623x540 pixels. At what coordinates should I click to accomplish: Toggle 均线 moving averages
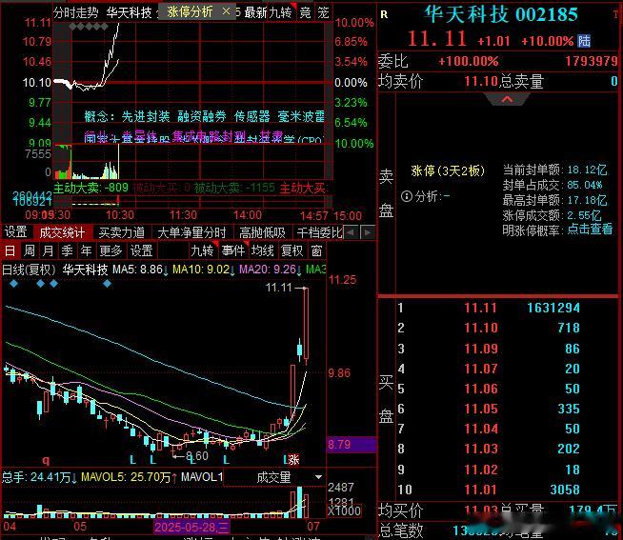pyautogui.click(x=263, y=250)
